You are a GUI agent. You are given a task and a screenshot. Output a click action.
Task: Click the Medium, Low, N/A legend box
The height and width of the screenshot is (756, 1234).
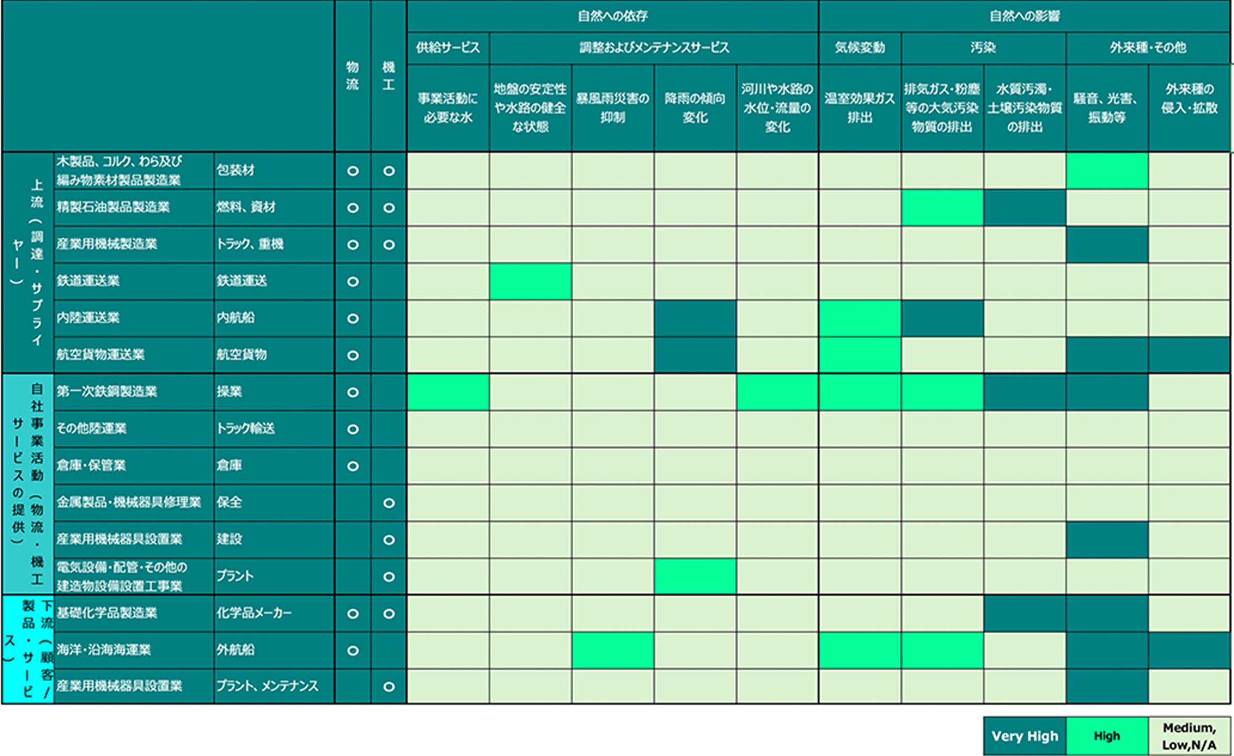pyautogui.click(x=1189, y=736)
